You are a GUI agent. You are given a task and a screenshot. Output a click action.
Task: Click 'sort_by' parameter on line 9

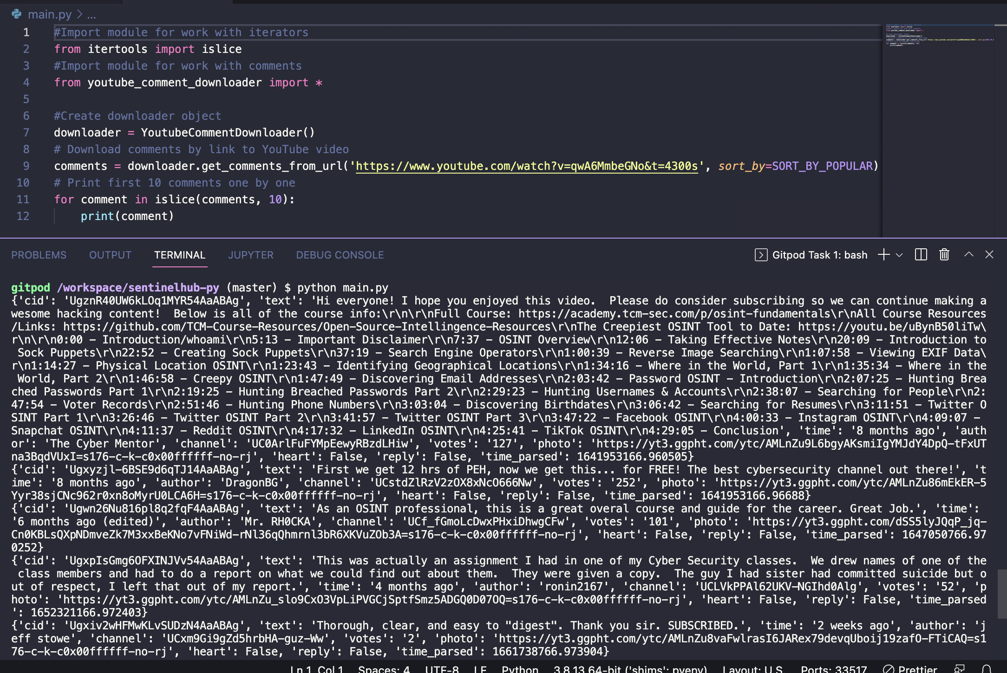[742, 166]
